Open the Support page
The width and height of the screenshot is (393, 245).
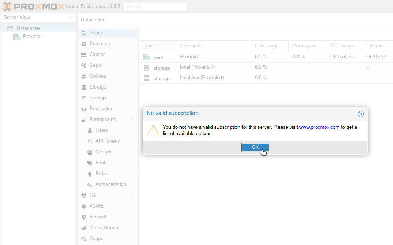[98, 239]
